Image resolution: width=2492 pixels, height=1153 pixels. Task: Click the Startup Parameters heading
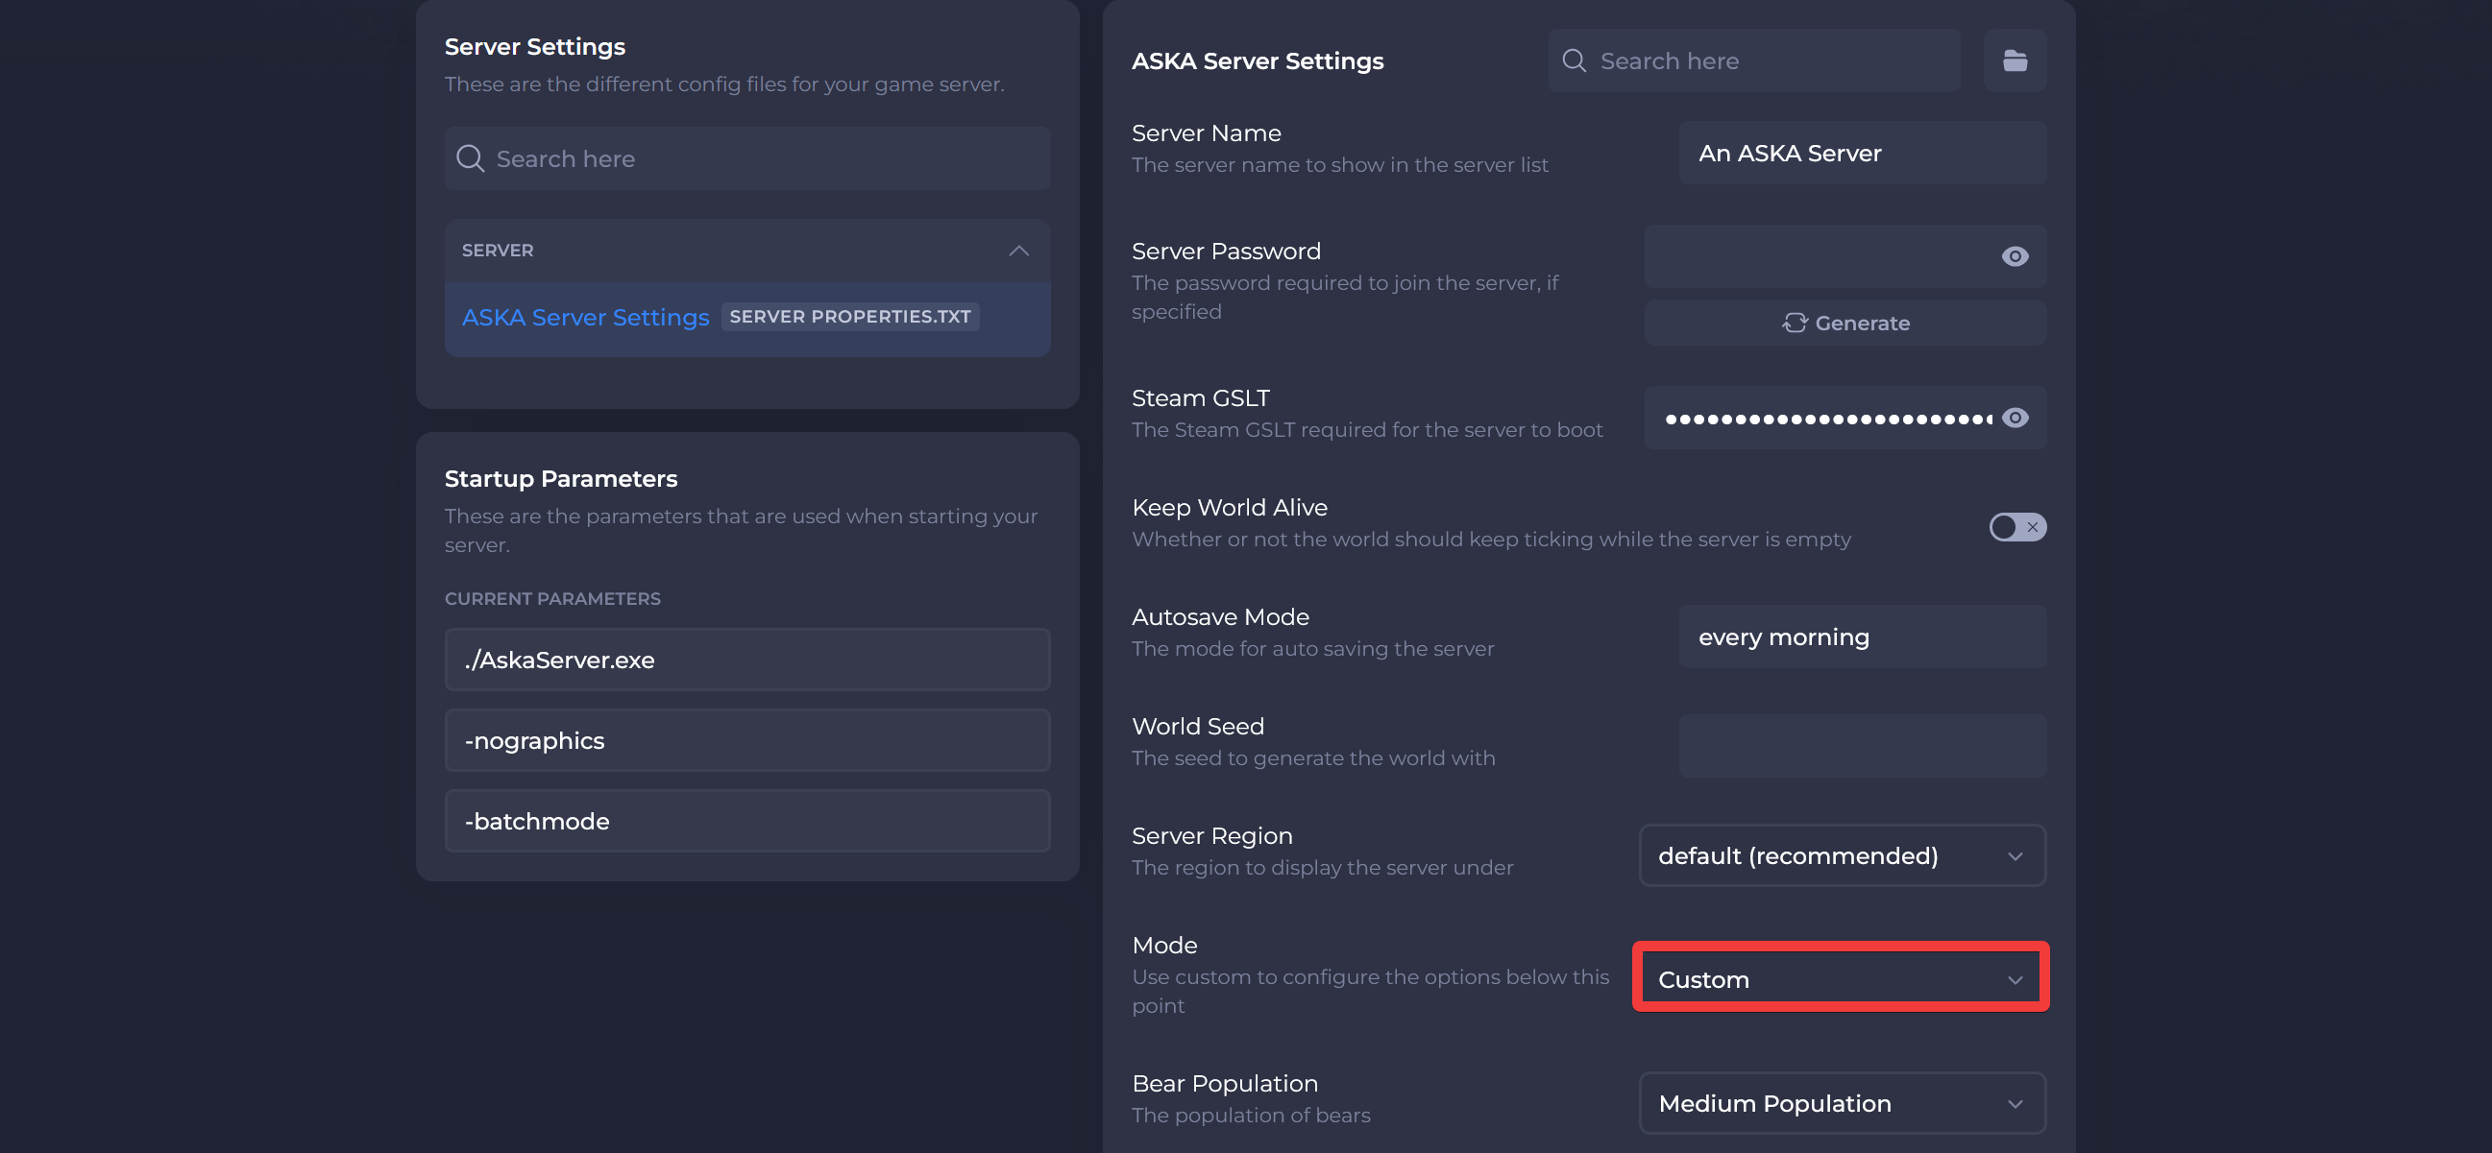point(561,478)
